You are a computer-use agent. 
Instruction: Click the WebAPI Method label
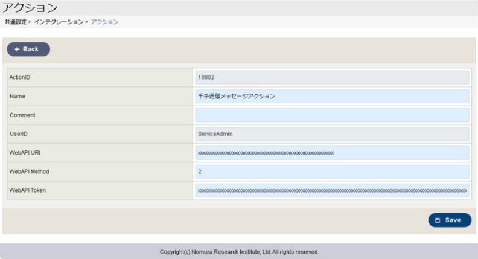point(29,171)
